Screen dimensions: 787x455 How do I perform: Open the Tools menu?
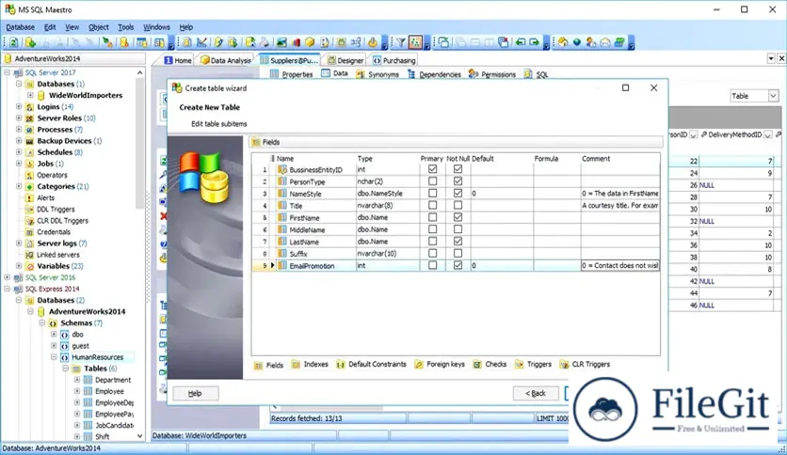pos(126,27)
